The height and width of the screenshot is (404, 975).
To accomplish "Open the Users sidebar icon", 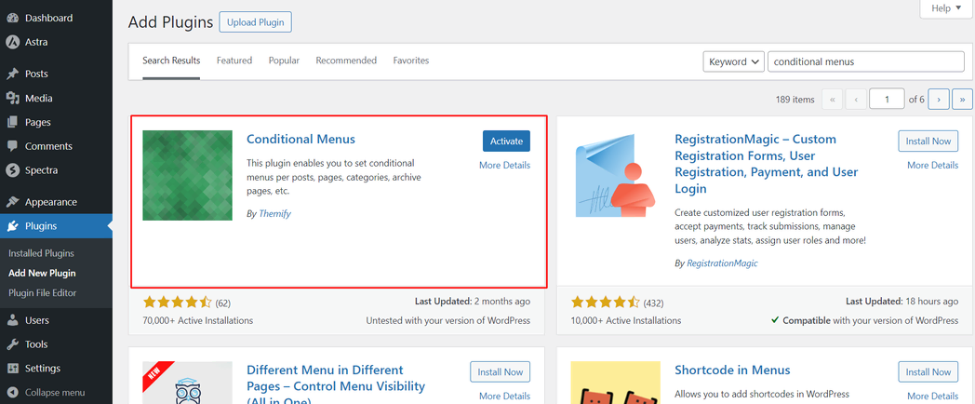I will (x=12, y=320).
